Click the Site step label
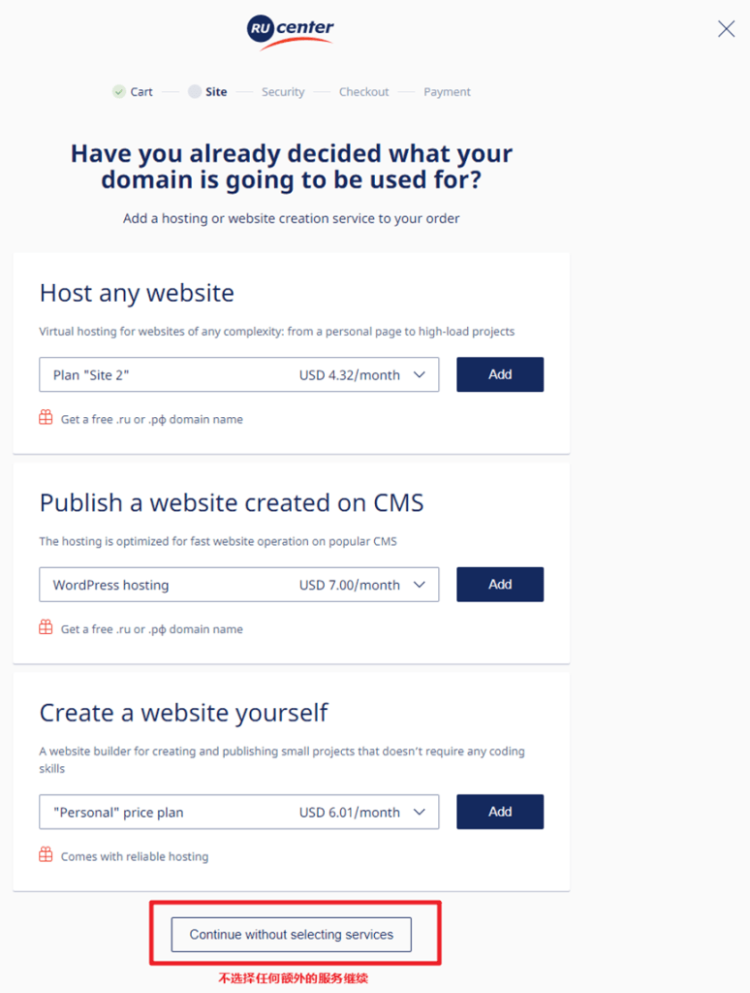Image resolution: width=750 pixels, height=993 pixels. pyautogui.click(x=216, y=92)
